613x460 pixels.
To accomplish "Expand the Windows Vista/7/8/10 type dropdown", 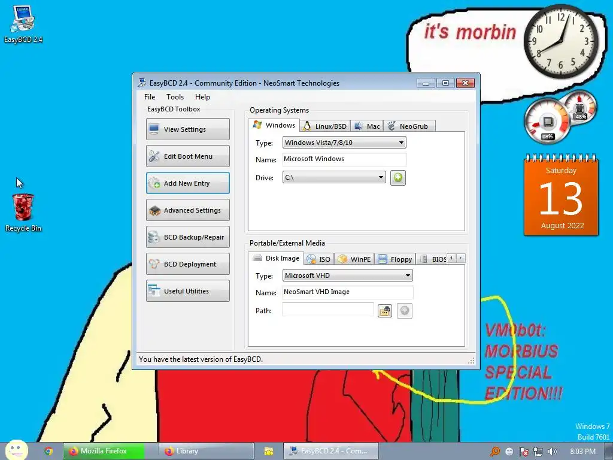I will click(344, 143).
